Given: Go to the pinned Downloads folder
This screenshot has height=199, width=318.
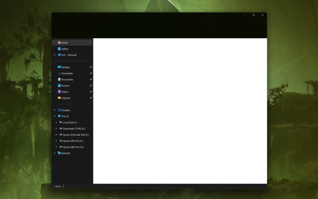Looking at the screenshot, I should coord(66,73).
